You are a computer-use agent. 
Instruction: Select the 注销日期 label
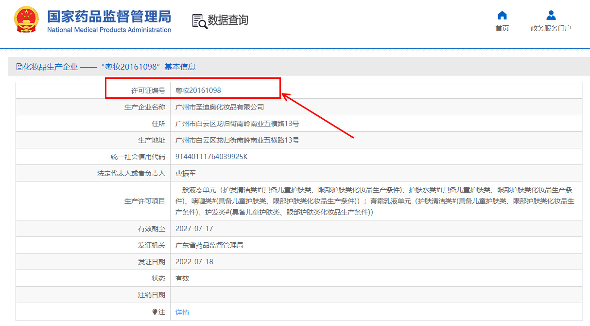click(x=152, y=295)
